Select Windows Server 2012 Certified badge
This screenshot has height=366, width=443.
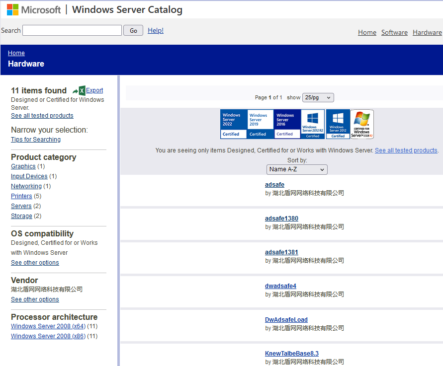coord(338,124)
